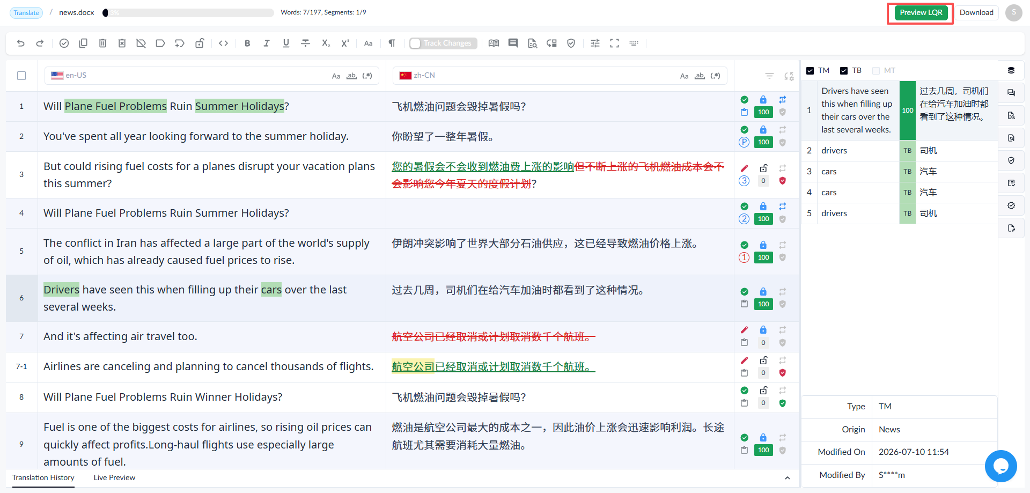
Task: Apply strikethrough formatting
Action: [x=306, y=43]
